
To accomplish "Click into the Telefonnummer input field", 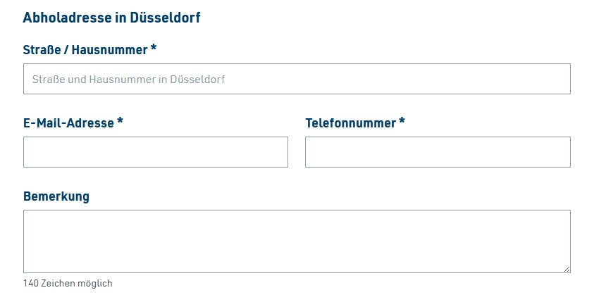I will pyautogui.click(x=437, y=152).
